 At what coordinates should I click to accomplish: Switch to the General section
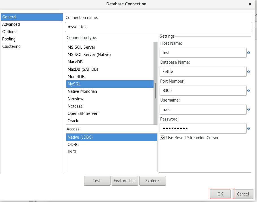32,17
